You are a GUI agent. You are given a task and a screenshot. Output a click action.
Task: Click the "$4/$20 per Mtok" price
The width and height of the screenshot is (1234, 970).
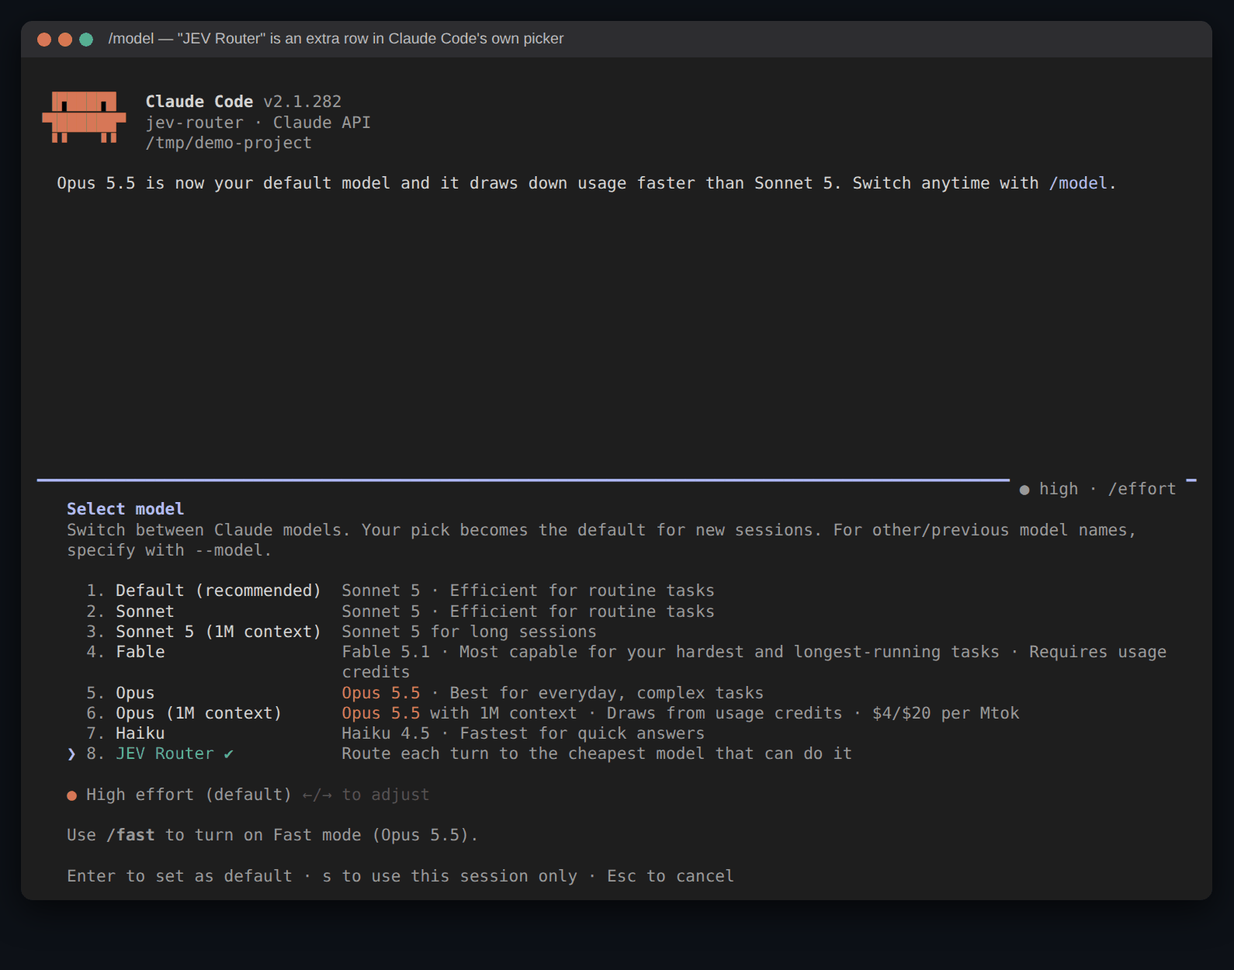coord(945,713)
